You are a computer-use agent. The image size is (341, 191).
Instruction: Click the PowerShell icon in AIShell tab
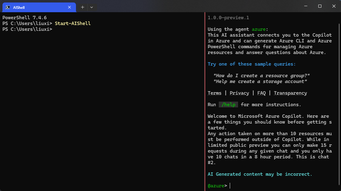[7, 7]
